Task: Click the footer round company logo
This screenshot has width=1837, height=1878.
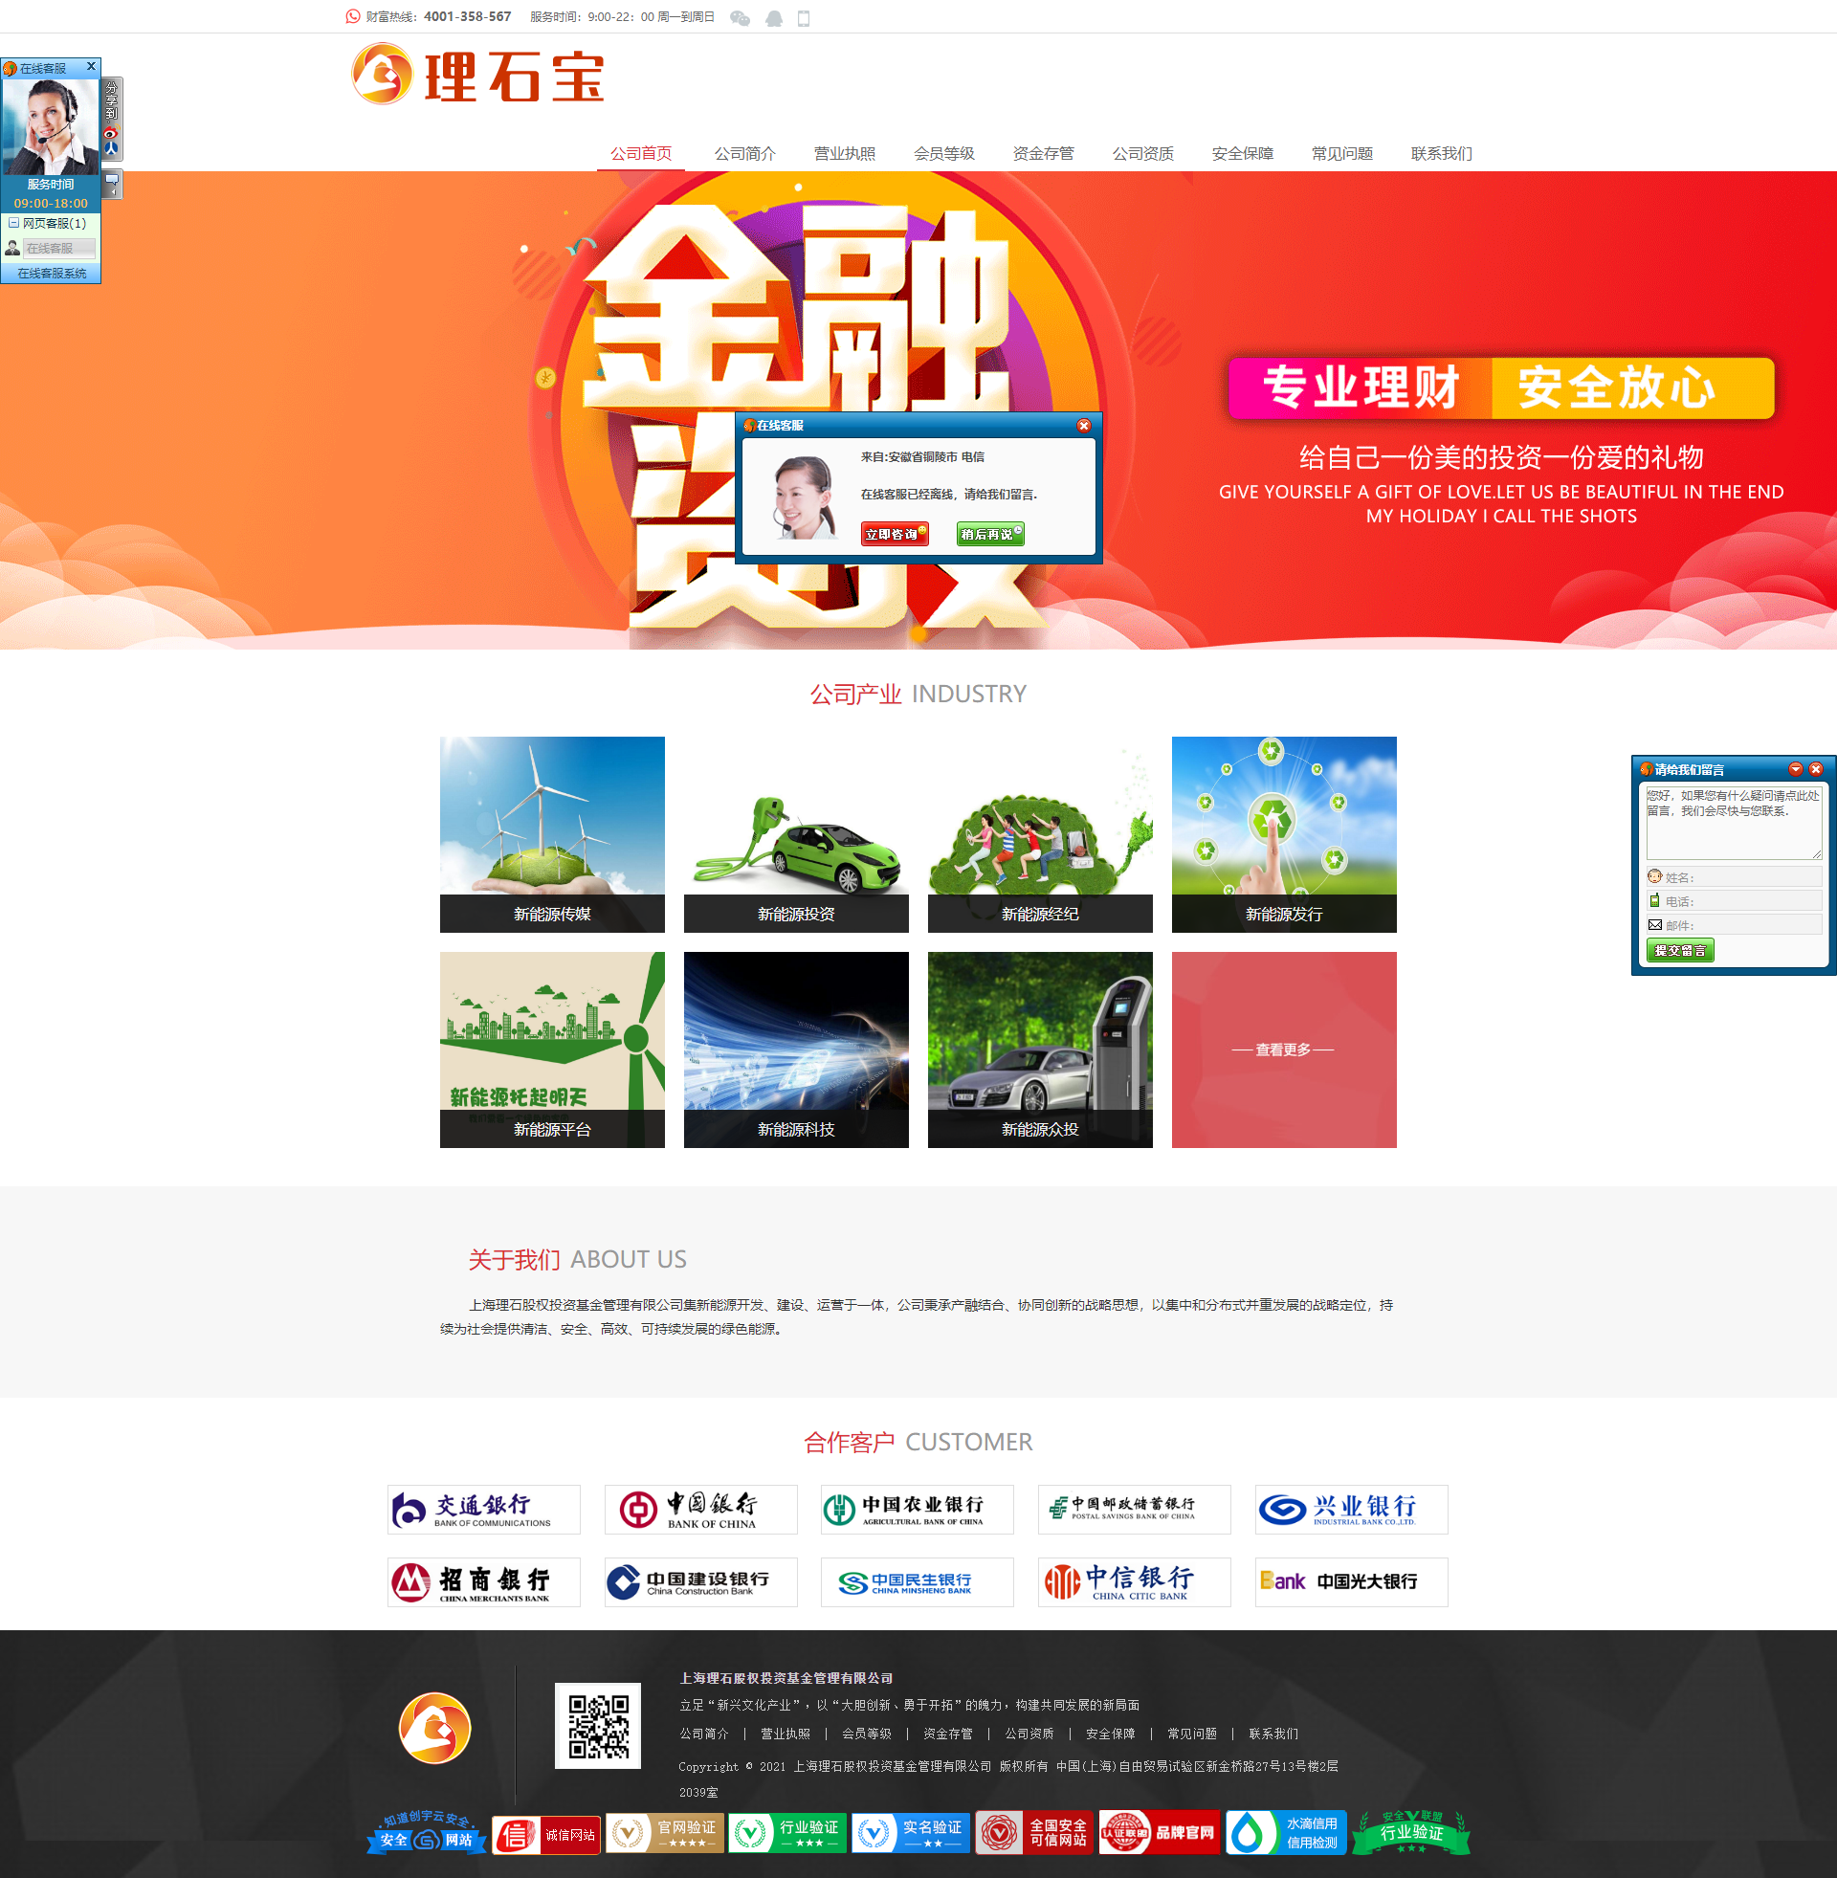Action: click(435, 1728)
